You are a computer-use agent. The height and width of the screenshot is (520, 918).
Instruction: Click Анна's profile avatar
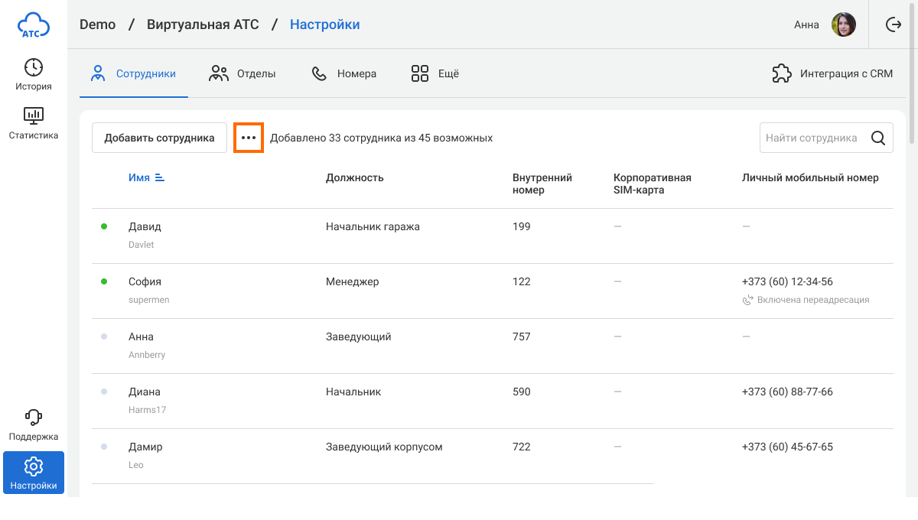coord(844,24)
